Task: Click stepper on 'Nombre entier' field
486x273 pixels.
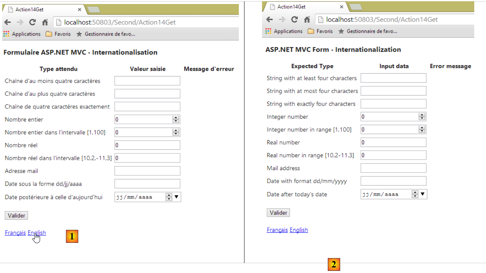Action: pyautogui.click(x=176, y=120)
